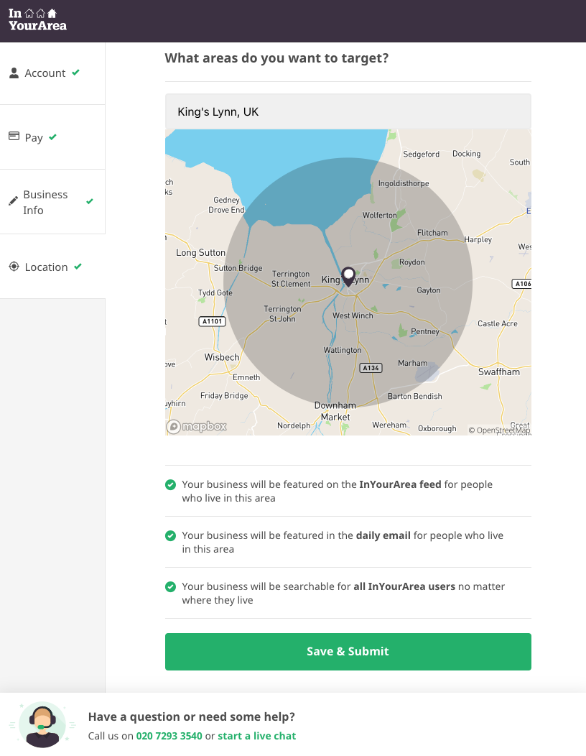The image size is (586, 756).
Task: Click Docking label on the map
Action: coord(467,154)
